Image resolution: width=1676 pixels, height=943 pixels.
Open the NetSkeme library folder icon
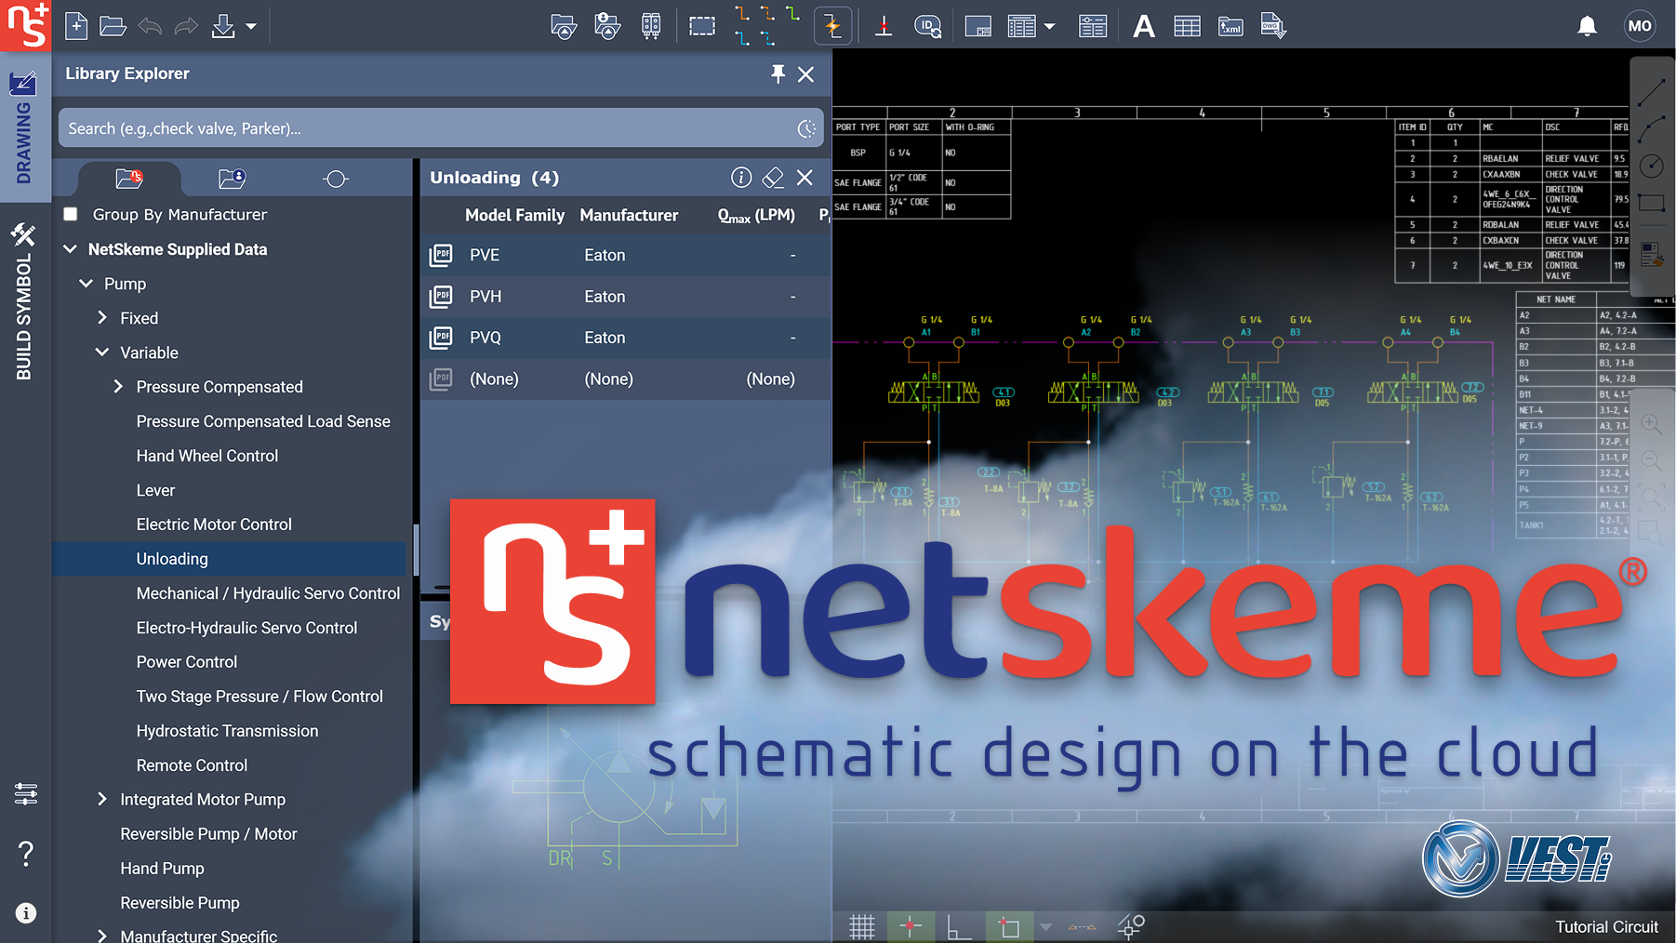[x=564, y=26]
